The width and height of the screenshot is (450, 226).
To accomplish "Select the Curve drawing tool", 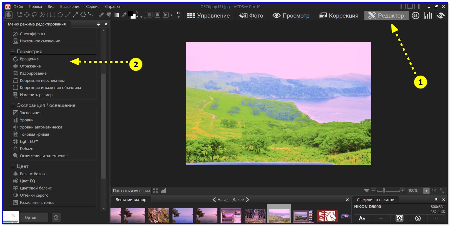I will [x=91, y=15].
